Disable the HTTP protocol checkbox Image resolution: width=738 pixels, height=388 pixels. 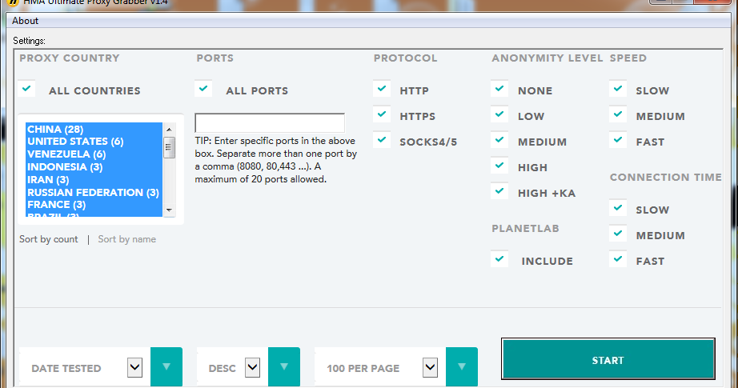[x=382, y=89]
